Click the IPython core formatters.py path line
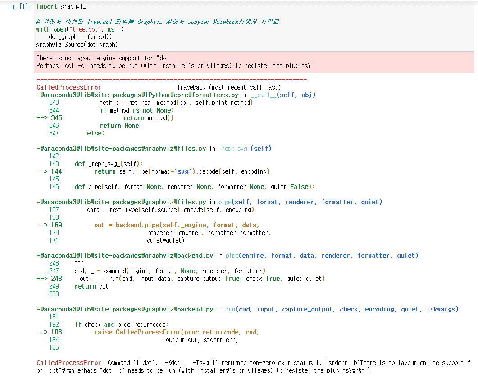 [x=176, y=95]
